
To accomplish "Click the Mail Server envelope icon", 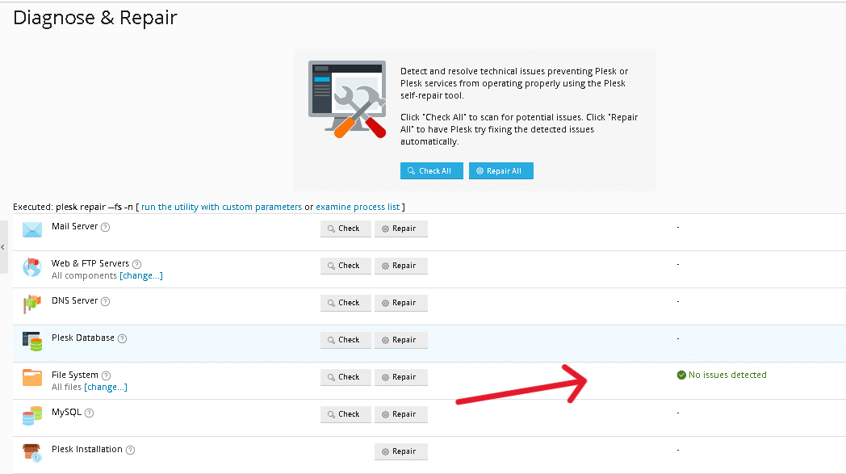I will pos(32,230).
